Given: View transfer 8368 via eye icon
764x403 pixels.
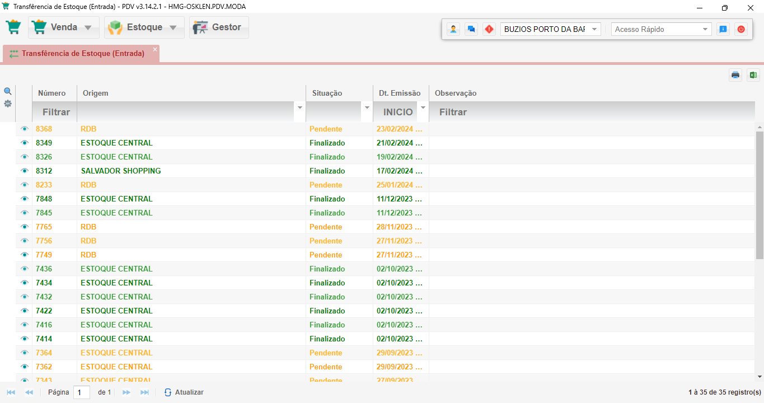Looking at the screenshot, I should (24, 129).
